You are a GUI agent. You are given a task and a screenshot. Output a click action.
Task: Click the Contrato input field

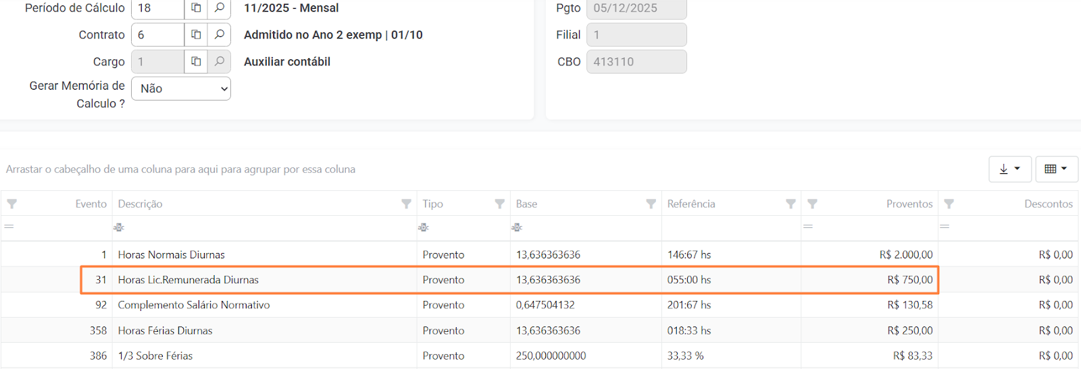point(158,34)
